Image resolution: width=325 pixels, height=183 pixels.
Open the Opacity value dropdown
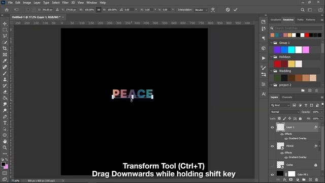pyautogui.click(x=321, y=112)
